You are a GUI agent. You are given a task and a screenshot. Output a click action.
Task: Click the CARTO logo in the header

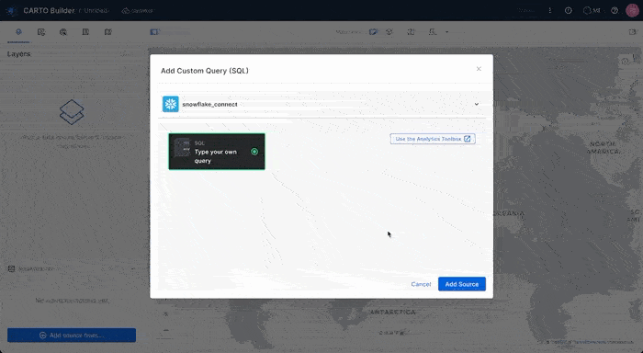point(11,11)
